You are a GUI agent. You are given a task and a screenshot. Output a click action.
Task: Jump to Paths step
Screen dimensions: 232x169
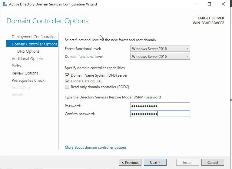16,66
